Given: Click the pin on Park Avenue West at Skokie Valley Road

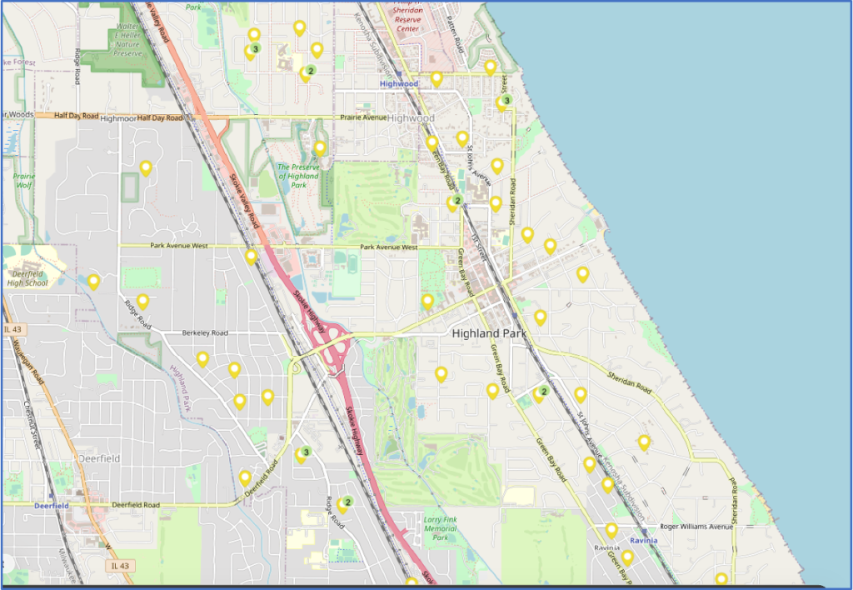Looking at the screenshot, I should [251, 257].
